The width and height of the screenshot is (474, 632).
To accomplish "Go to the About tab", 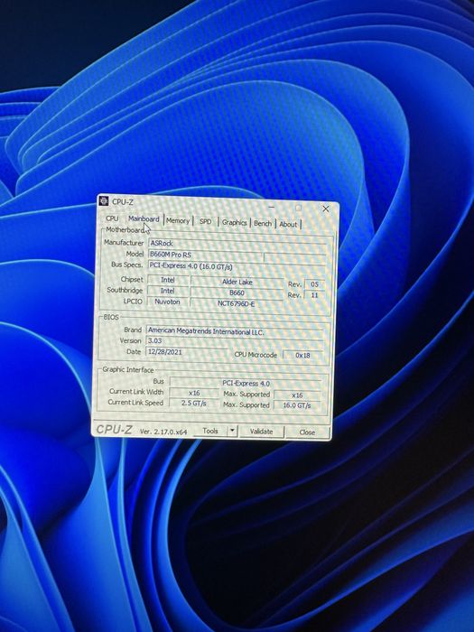I will 288,224.
